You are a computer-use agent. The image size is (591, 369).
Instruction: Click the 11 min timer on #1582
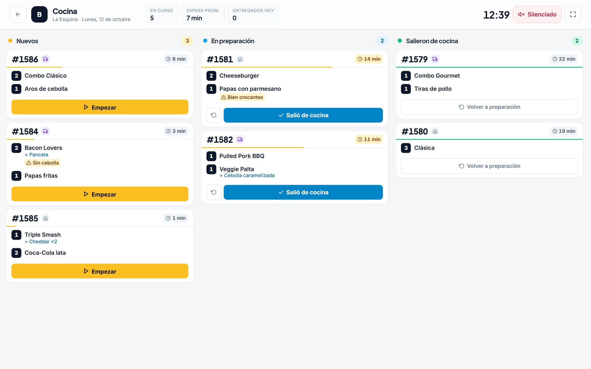point(369,139)
